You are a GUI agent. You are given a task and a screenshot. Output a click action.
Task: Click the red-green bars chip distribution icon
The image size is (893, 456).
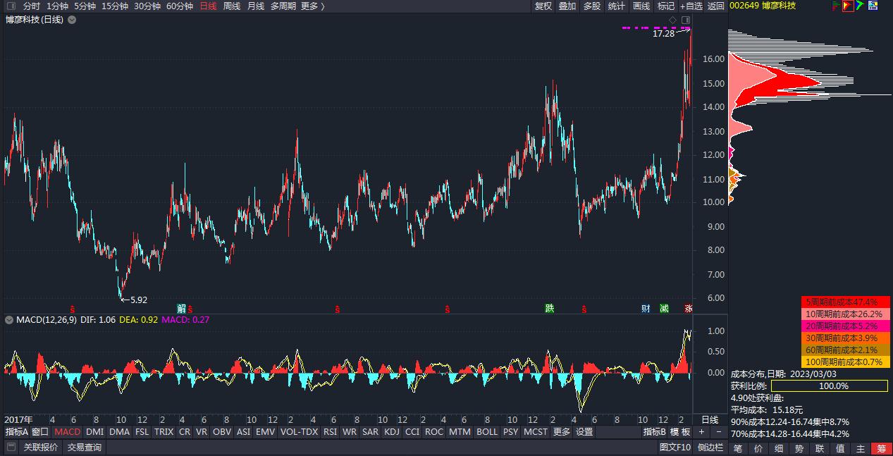[836, 6]
